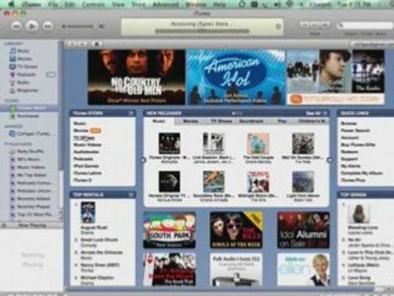Select iTunes Store in sidebar
This screenshot has width=394, height=296.
(29, 108)
